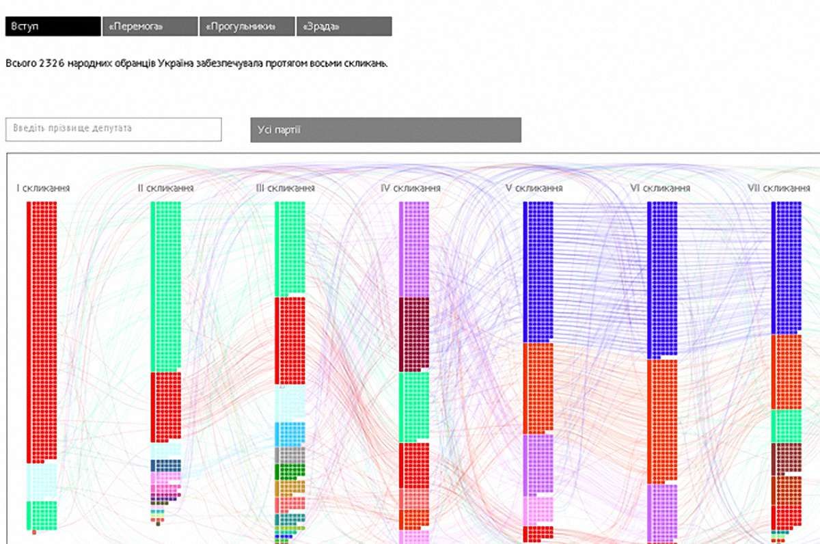Choose the green block in VII скликання
Image resolution: width=820 pixels, height=544 pixels.
(x=787, y=426)
